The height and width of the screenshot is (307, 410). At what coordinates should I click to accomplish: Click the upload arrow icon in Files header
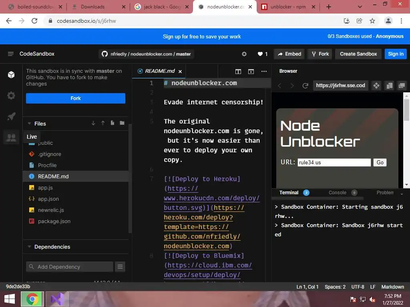point(103,123)
